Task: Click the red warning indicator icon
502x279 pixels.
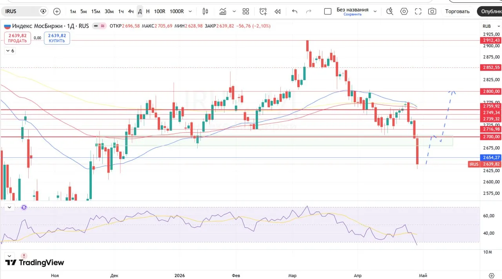Action: [24, 256]
